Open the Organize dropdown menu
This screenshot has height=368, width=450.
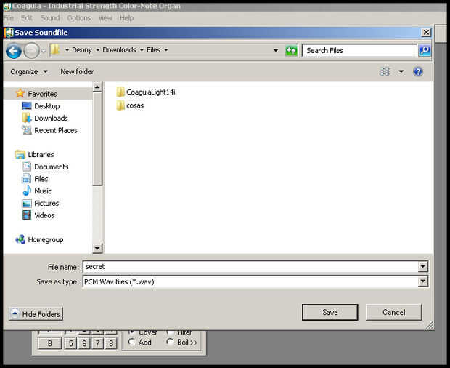(x=29, y=71)
